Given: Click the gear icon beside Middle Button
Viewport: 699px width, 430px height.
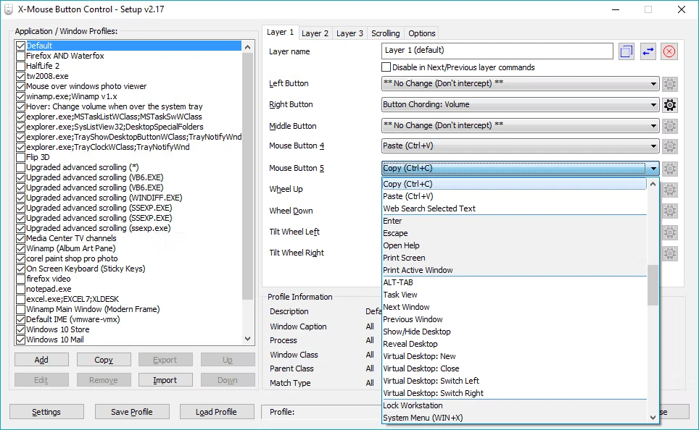Looking at the screenshot, I should (x=670, y=126).
